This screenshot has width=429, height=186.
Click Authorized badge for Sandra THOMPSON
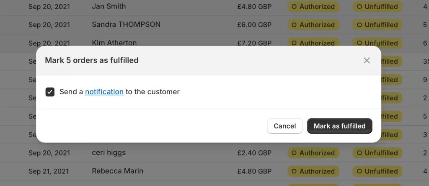[313, 25]
